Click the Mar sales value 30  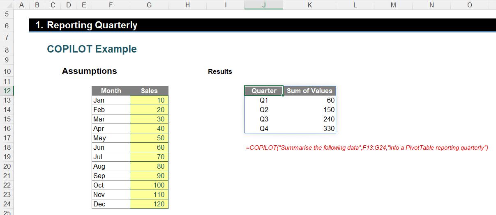click(149, 119)
